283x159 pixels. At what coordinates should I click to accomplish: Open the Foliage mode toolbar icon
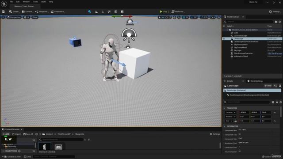103,12
